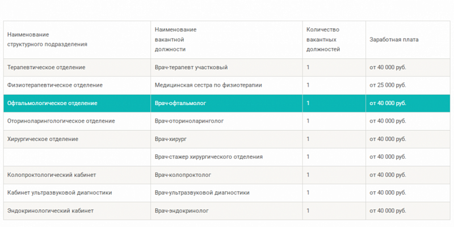Screen dimensions: 454x227
Task: Click the Терапевтическое отделение cell
Action: (x=47, y=68)
